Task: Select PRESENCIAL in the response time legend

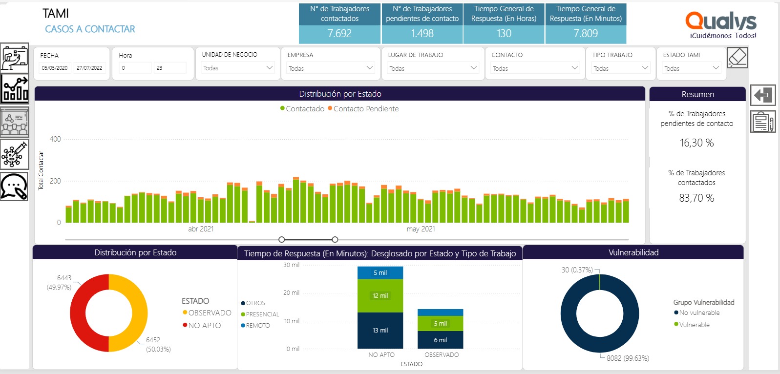Action: point(260,314)
